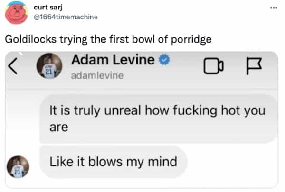285x192 pixels.
Task: Select the "Like it blows my mind" message
Action: coord(114,162)
